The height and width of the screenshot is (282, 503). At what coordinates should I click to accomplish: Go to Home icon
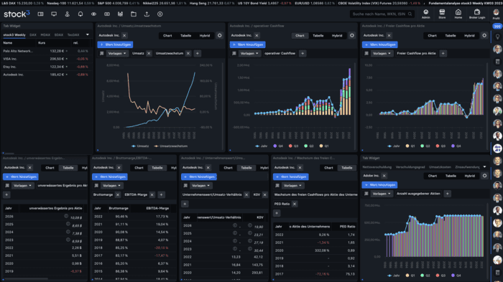point(458,14)
